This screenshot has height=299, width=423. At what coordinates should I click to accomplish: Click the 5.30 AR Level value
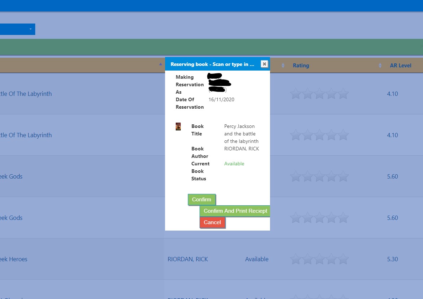tap(392, 259)
